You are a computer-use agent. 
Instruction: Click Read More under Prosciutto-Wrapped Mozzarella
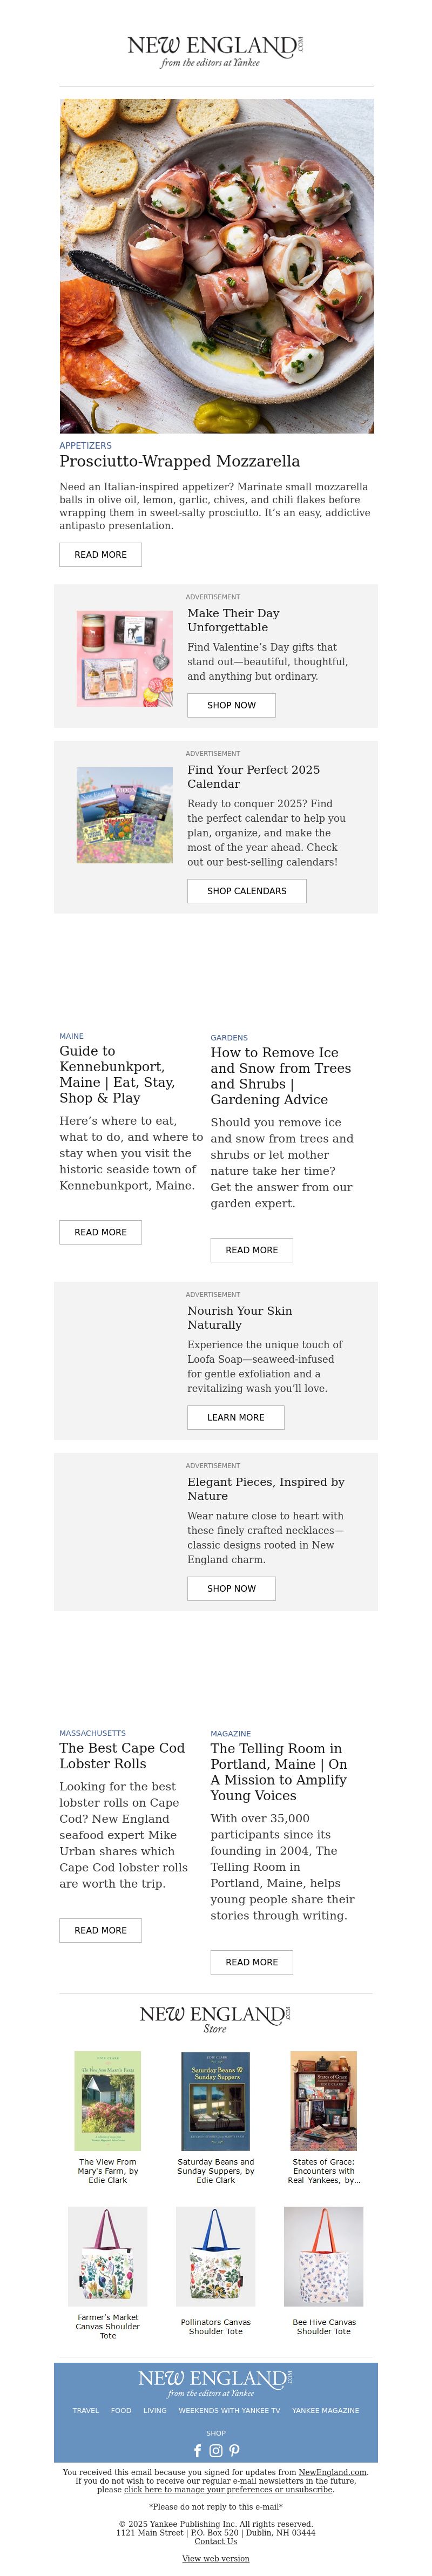pyautogui.click(x=100, y=554)
